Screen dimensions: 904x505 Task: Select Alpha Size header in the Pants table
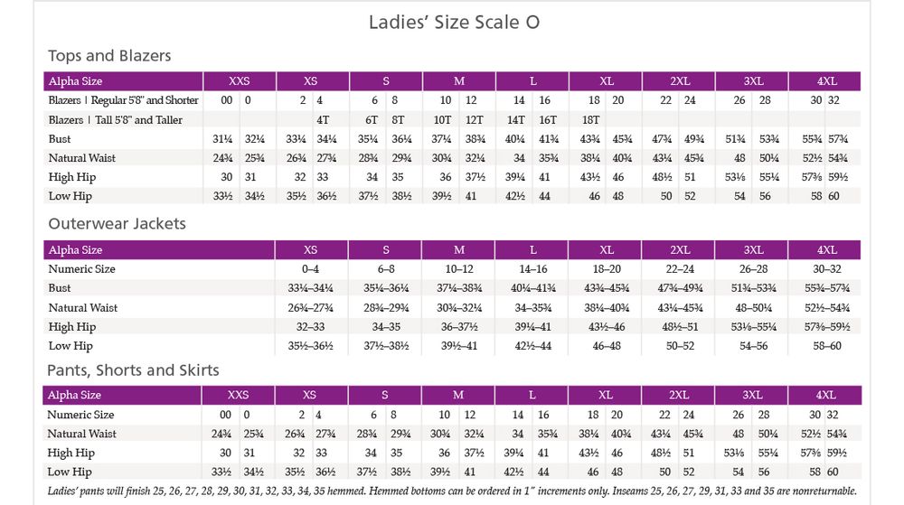click(75, 395)
